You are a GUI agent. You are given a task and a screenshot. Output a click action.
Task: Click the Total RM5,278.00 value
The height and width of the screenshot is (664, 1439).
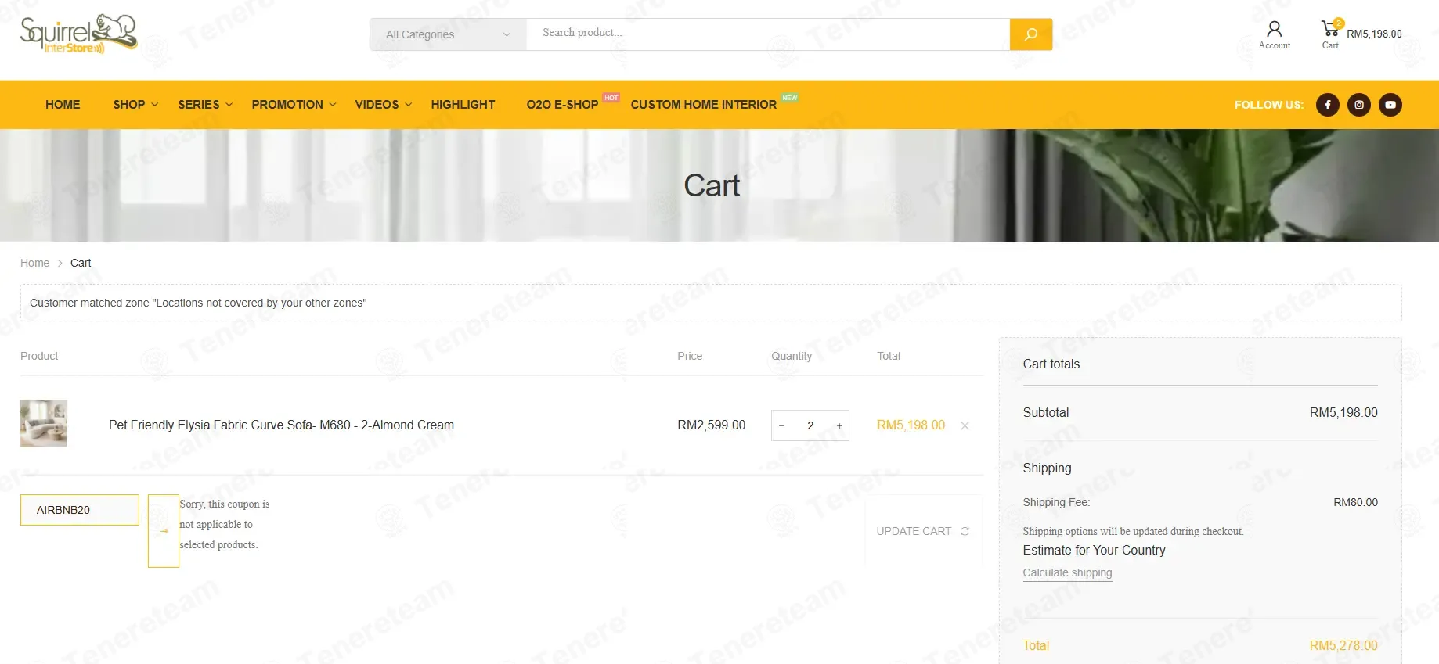point(1343,645)
